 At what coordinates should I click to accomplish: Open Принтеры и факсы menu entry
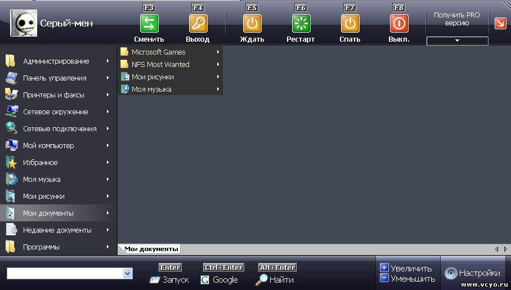pos(57,95)
